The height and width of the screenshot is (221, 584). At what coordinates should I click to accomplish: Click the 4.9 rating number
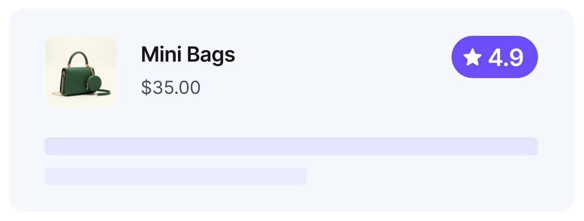pyautogui.click(x=505, y=58)
